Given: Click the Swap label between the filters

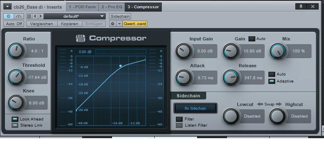Looking at the screenshot, I should pyautogui.click(x=269, y=104).
